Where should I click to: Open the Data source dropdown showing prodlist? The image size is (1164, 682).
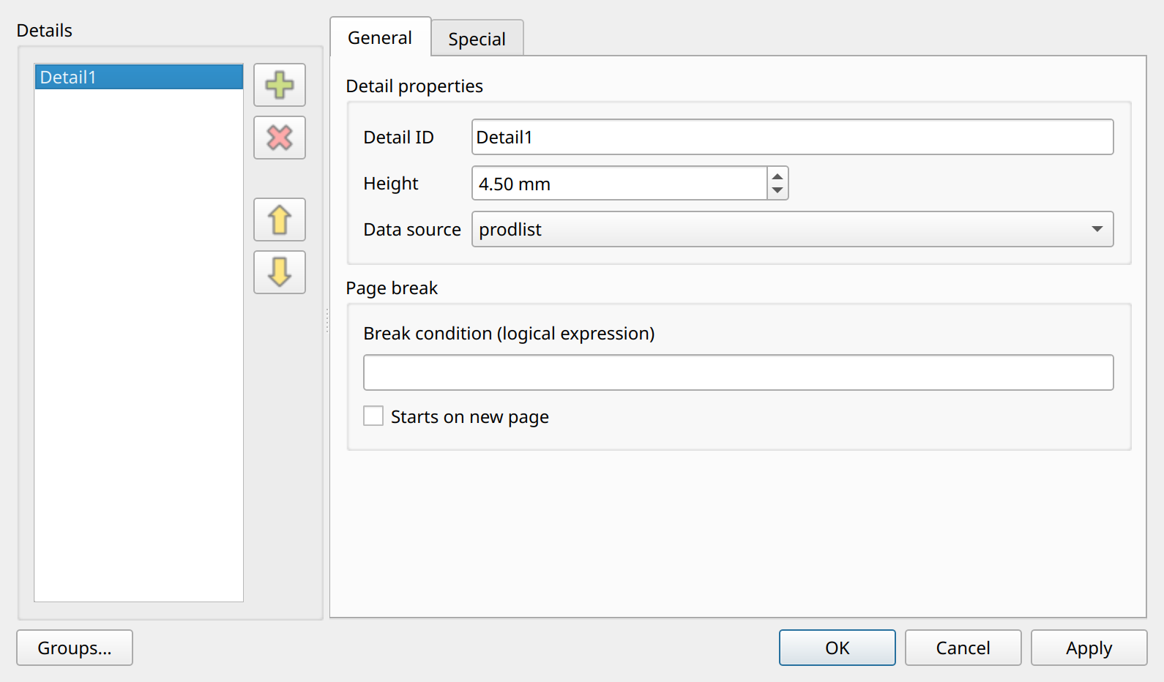click(792, 229)
